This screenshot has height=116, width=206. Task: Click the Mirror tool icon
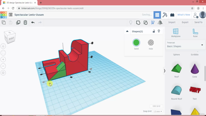coord(160,23)
